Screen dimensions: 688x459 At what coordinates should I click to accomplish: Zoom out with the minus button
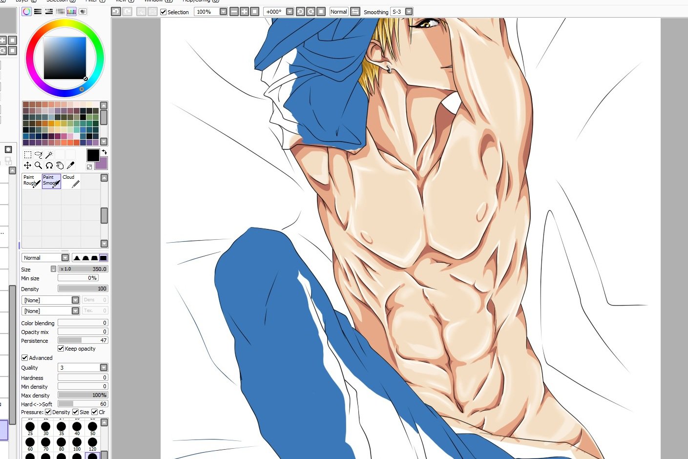(x=234, y=11)
